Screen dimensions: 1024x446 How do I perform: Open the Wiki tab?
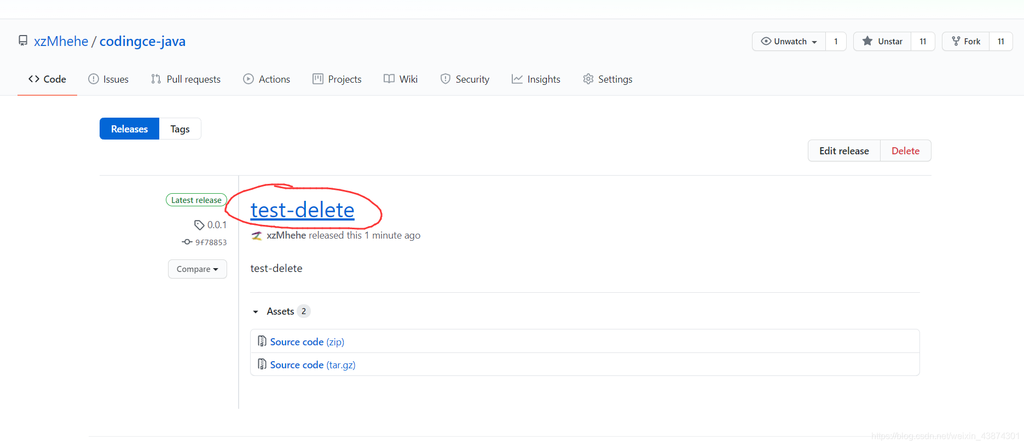coord(401,79)
